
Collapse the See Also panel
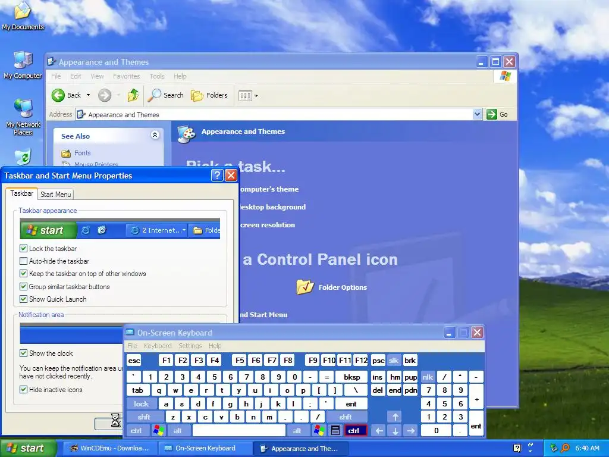pyautogui.click(x=155, y=135)
